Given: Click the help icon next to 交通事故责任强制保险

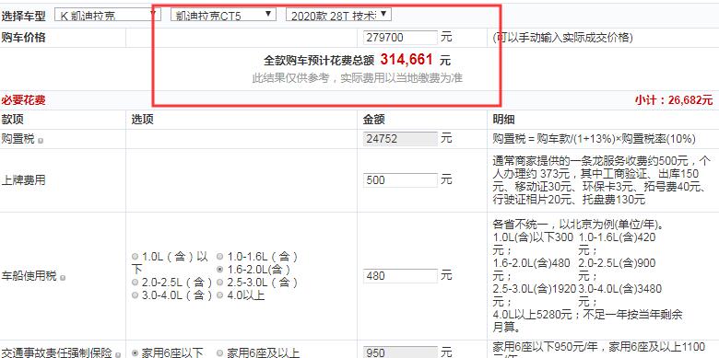Looking at the screenshot, I should pyautogui.click(x=118, y=355).
